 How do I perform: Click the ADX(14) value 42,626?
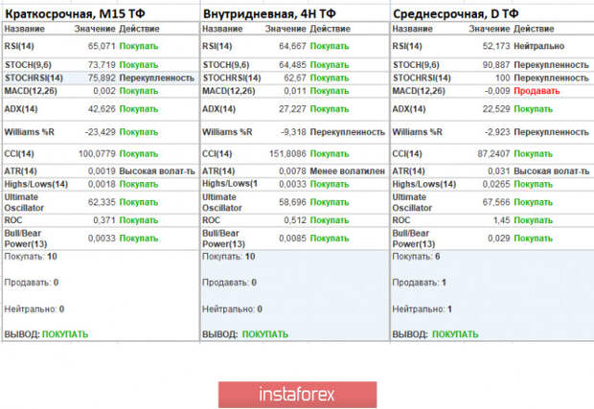[x=102, y=109]
